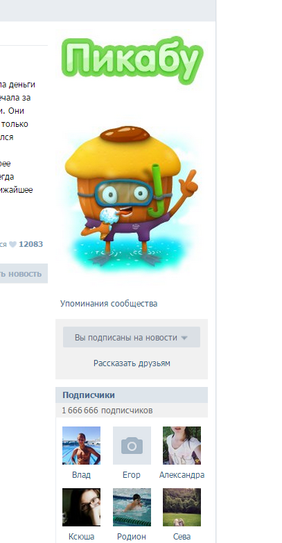Image resolution: width=282 pixels, height=543 pixels.
Task: Click the arrow on the subscription button
Action: 184,338
